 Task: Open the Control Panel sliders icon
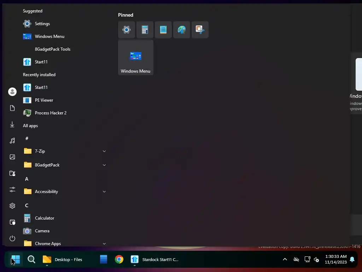pos(12,190)
